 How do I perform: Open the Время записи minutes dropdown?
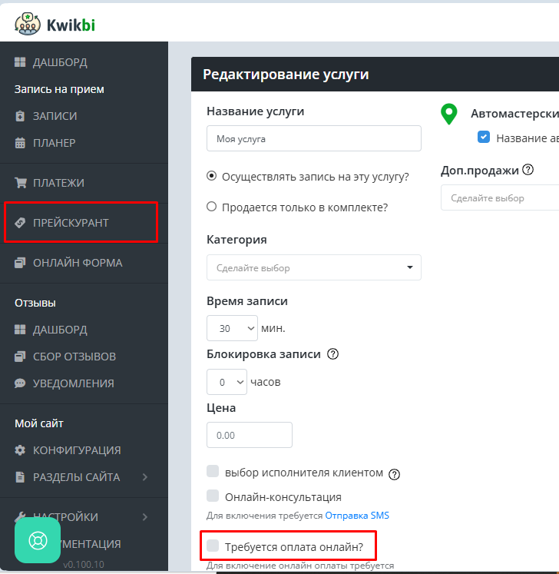tap(233, 328)
